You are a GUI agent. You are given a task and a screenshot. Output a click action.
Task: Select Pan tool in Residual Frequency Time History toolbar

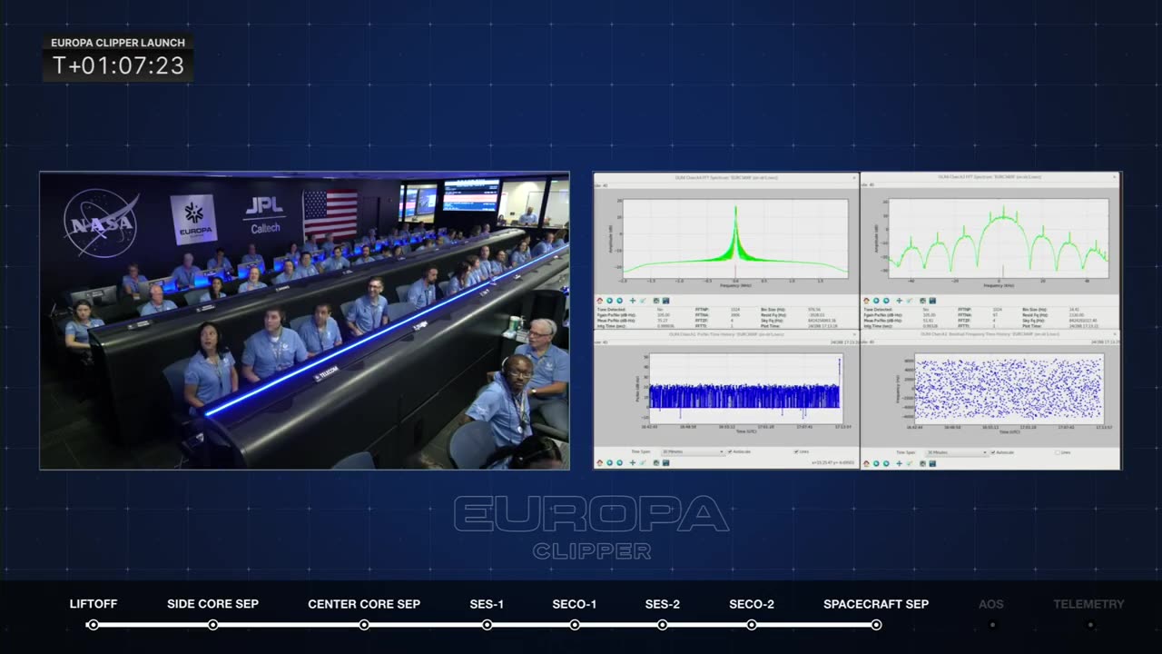[x=900, y=463]
